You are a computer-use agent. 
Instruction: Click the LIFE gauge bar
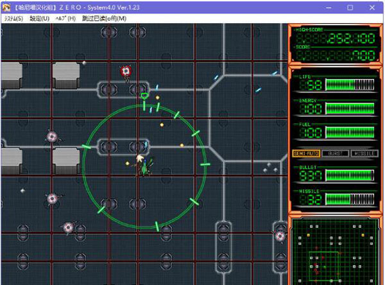[350, 85]
